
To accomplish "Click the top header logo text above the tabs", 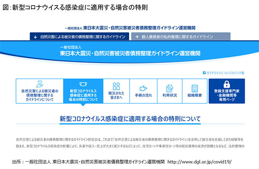I will tap(130, 28).
